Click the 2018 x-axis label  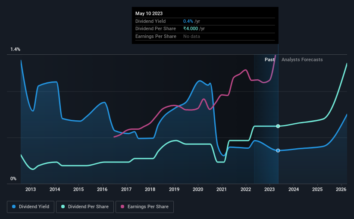150,189
